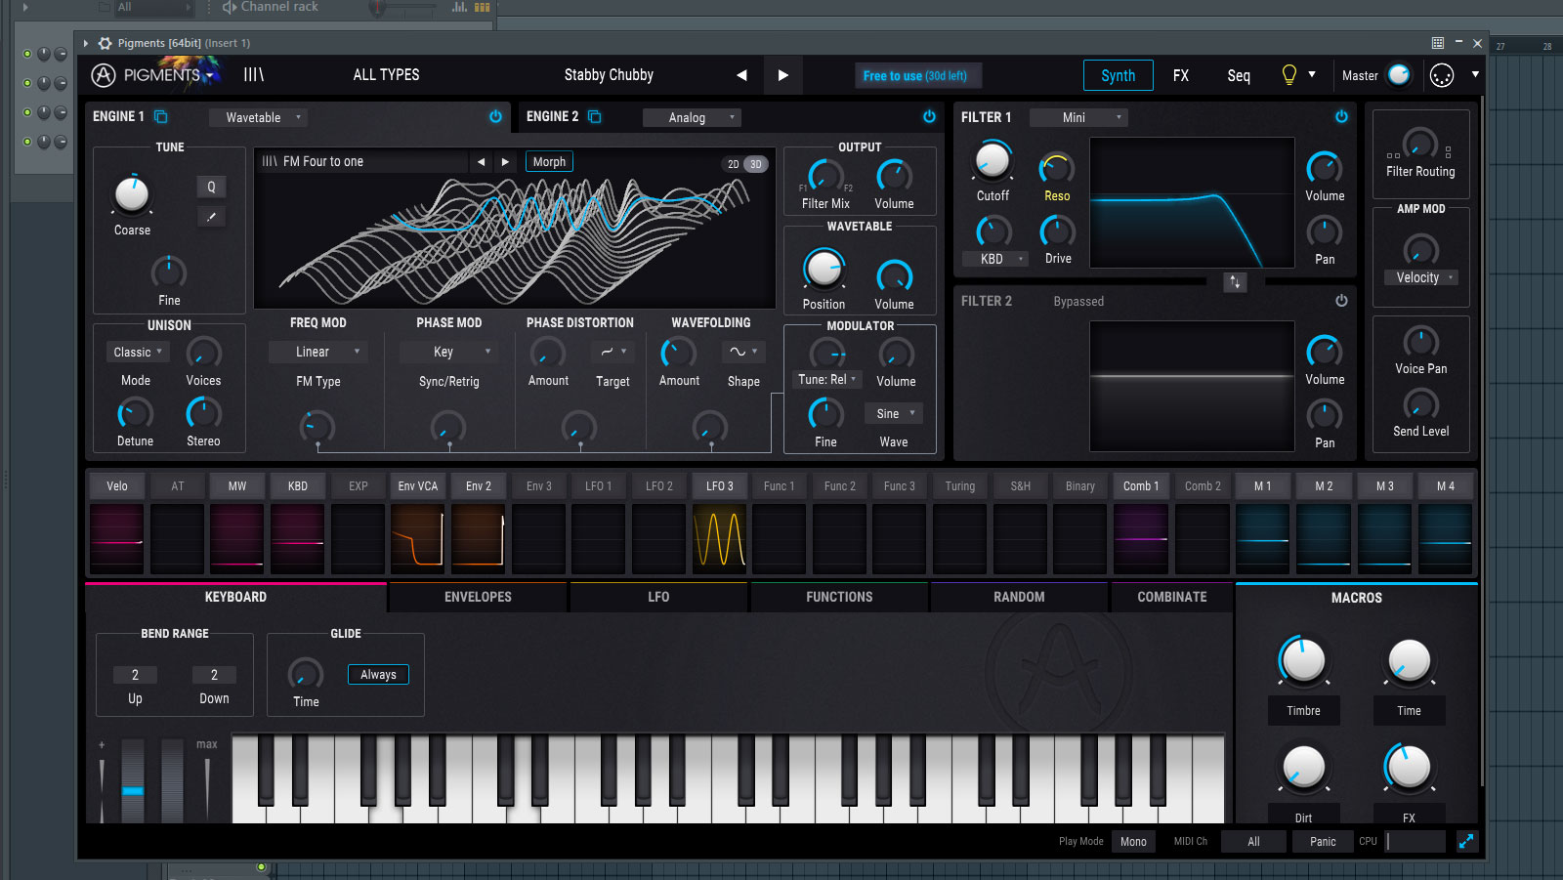Open the modulator Sine wave dropdown

click(x=894, y=413)
